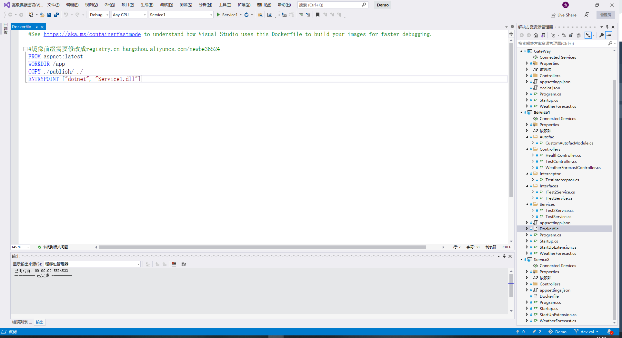The image size is (622, 338).
Task: Click the Comment selection toolbar icon
Action: pos(301,15)
